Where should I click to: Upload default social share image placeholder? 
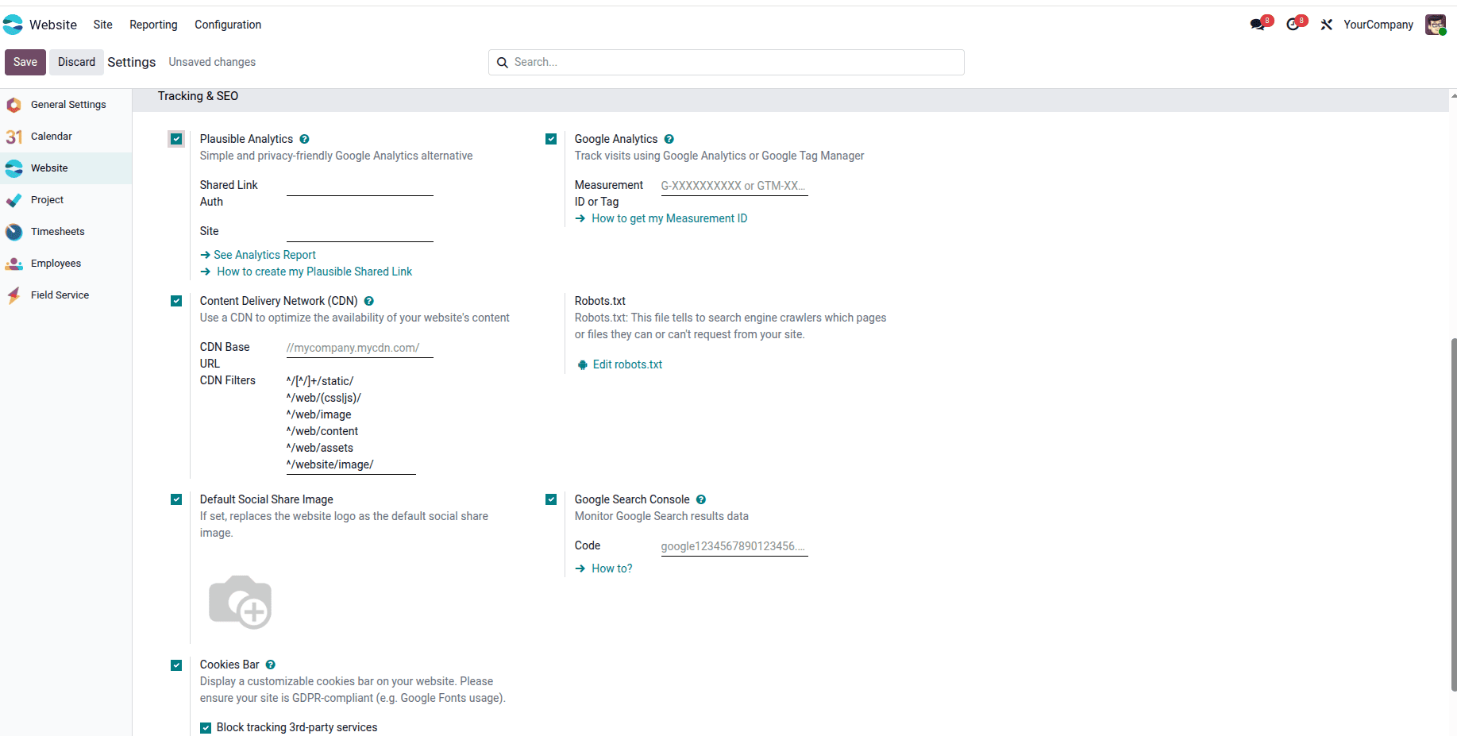(240, 602)
